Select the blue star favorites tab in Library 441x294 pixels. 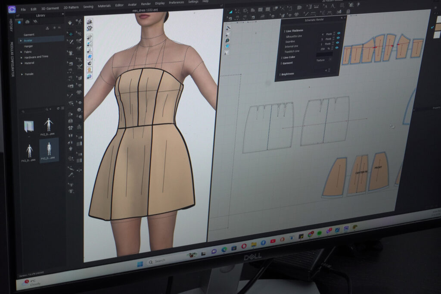coord(19,22)
